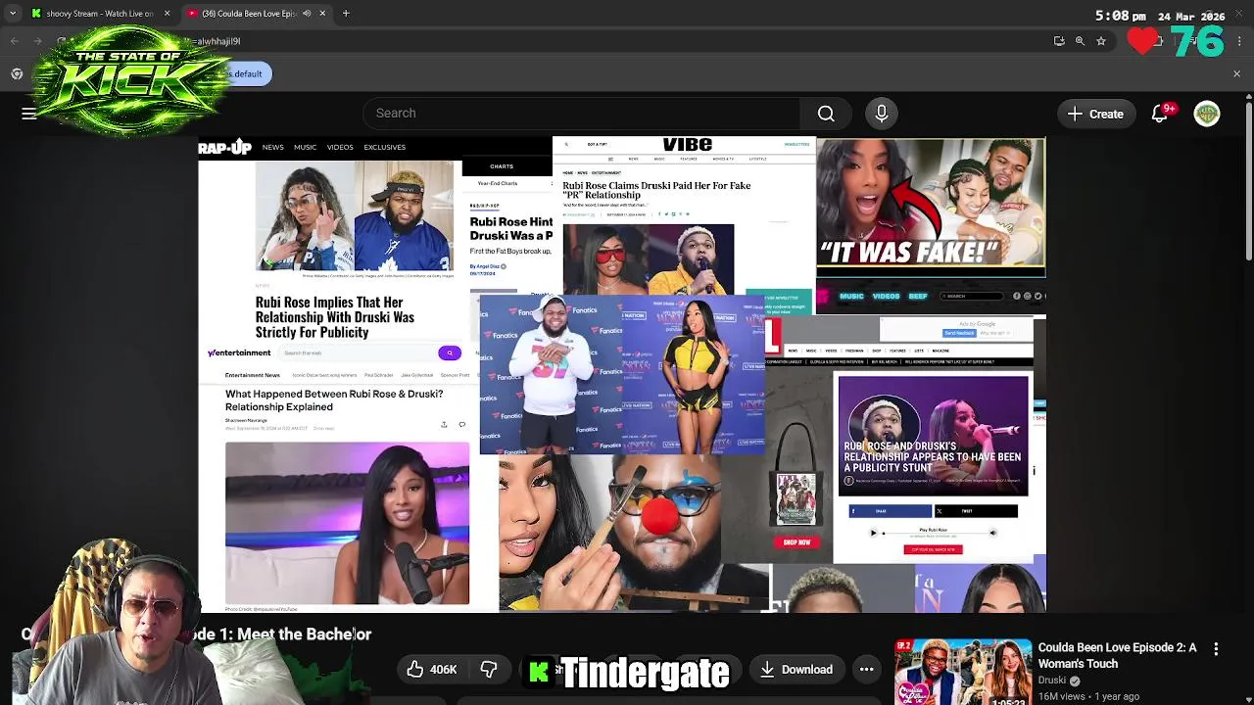The width and height of the screenshot is (1254, 705).
Task: Dislike the video with the thumbs-down
Action: tap(489, 670)
